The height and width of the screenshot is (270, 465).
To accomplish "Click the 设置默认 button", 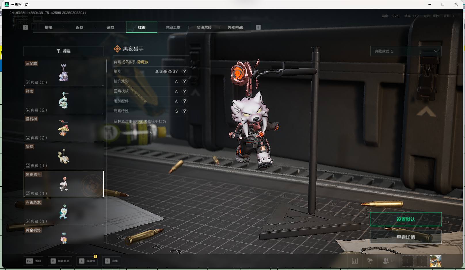I will point(406,219).
